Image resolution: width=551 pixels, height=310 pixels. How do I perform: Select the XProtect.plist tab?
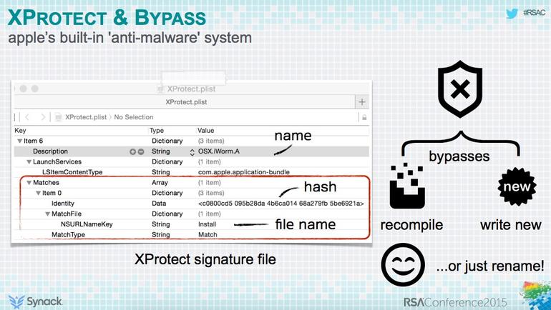pyautogui.click(x=186, y=102)
